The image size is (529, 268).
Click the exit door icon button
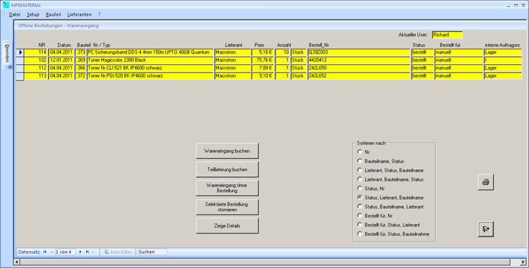click(486, 229)
